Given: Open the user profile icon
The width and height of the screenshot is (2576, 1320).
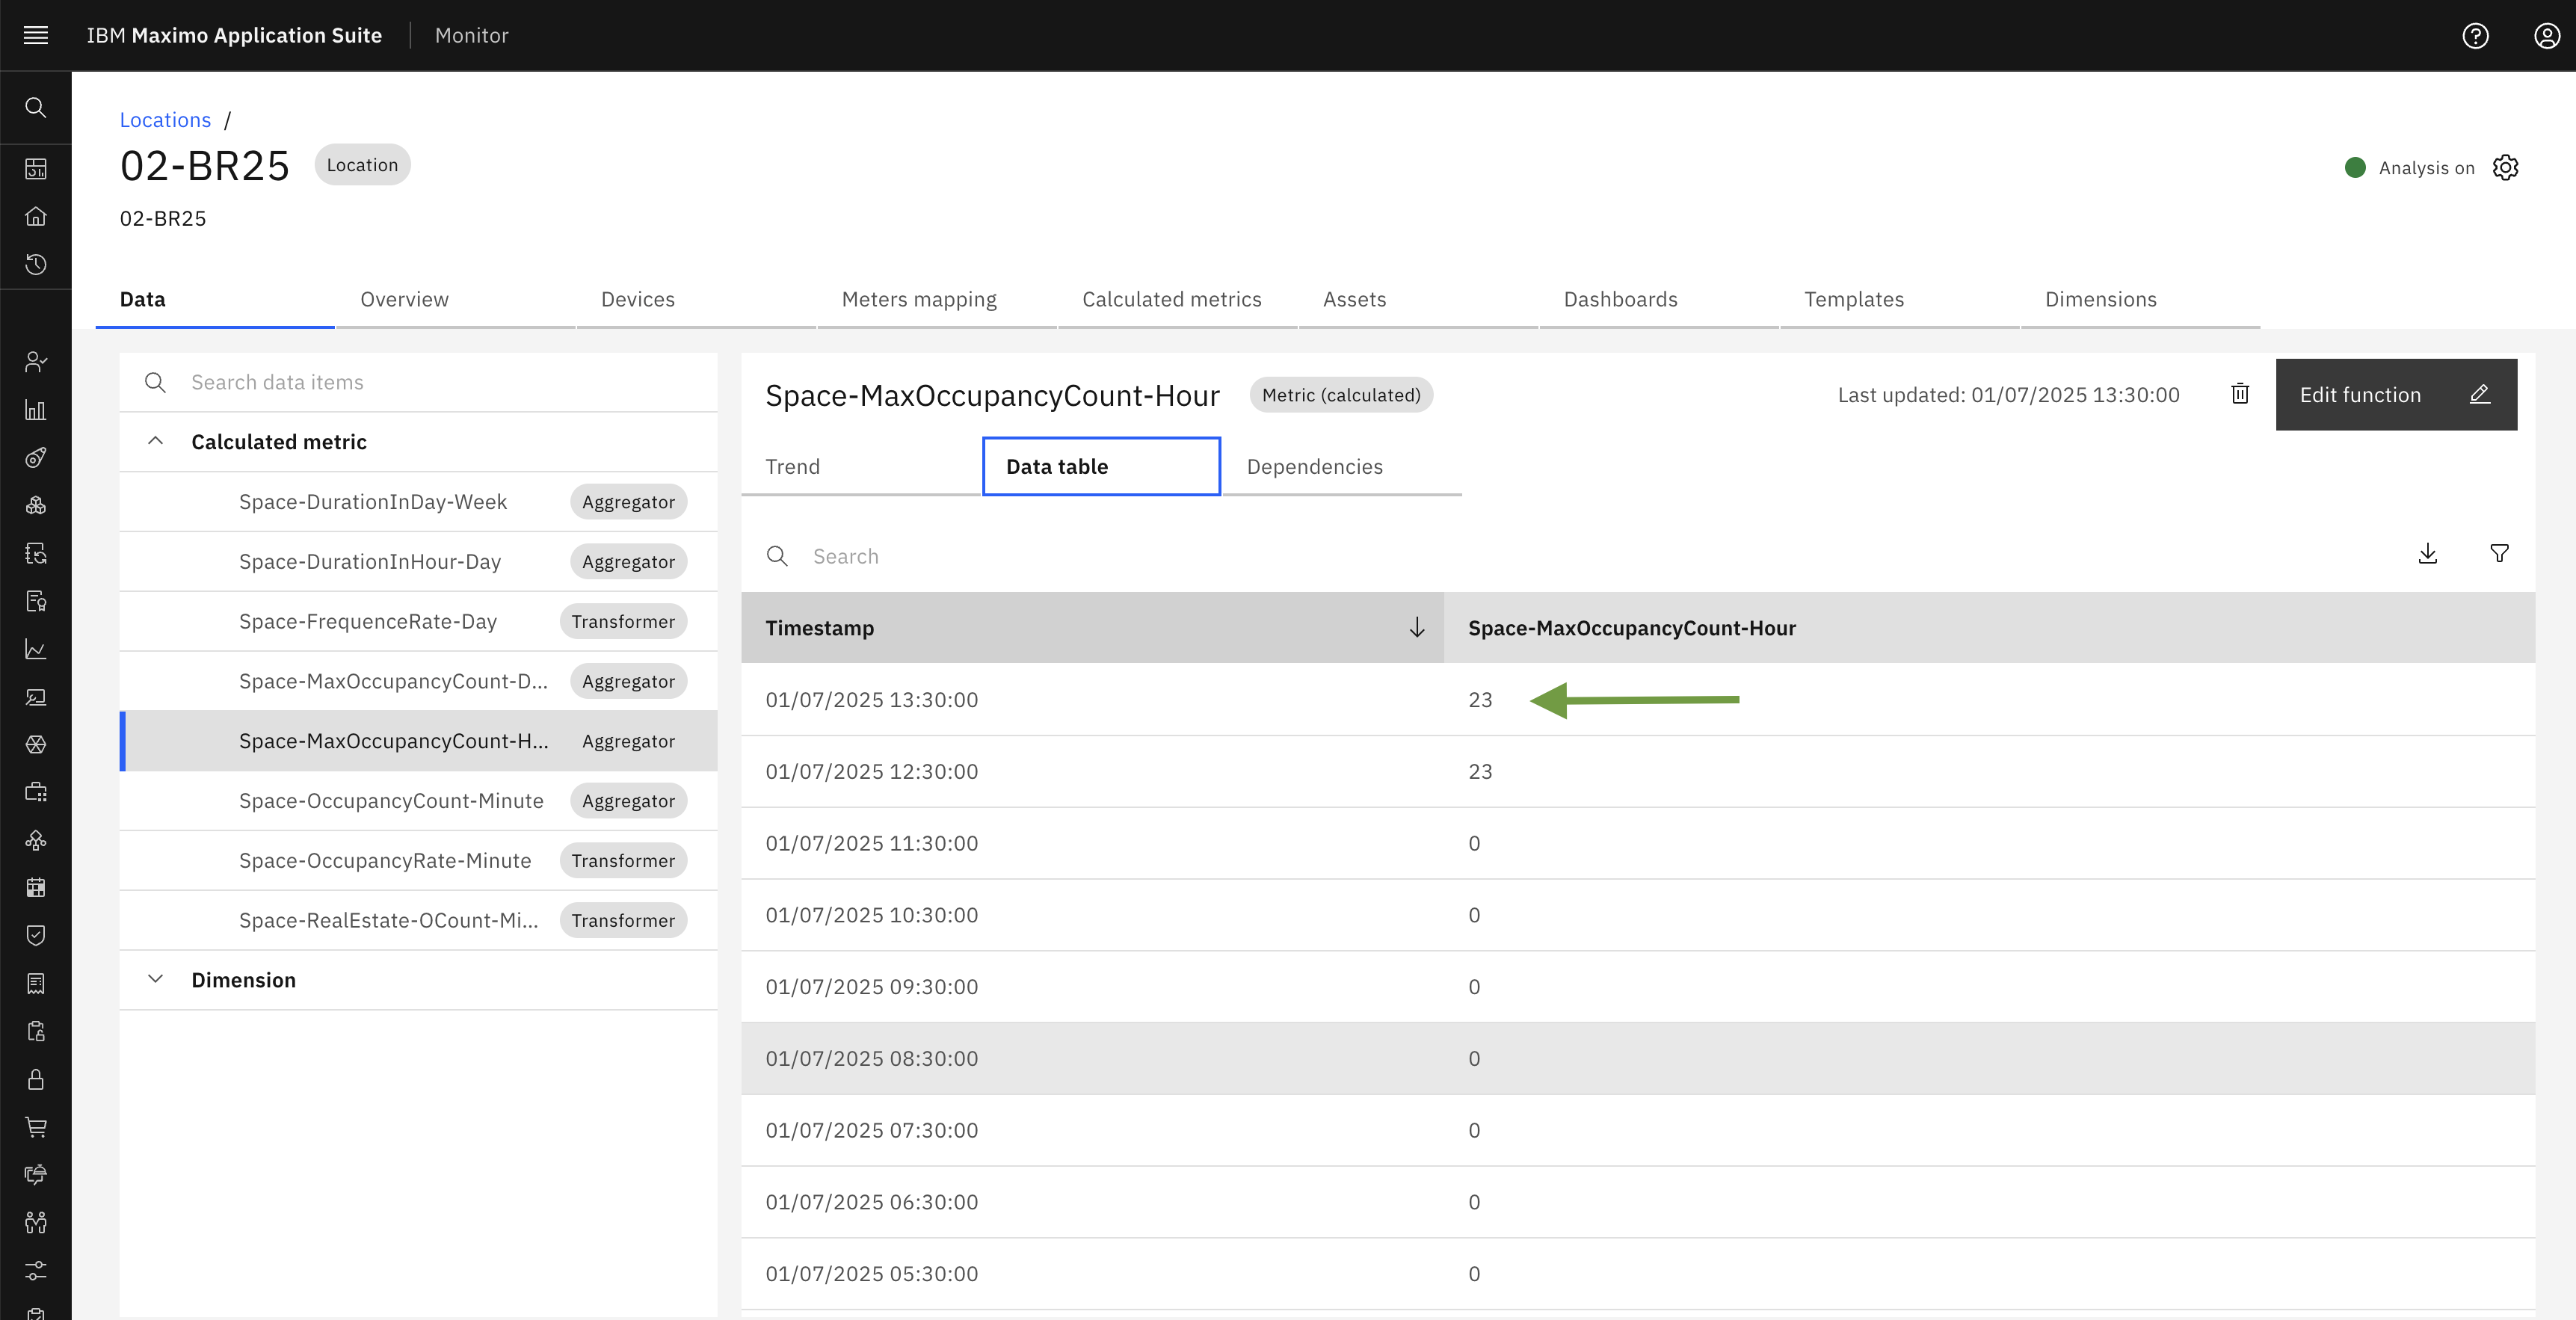Looking at the screenshot, I should pos(2546,36).
